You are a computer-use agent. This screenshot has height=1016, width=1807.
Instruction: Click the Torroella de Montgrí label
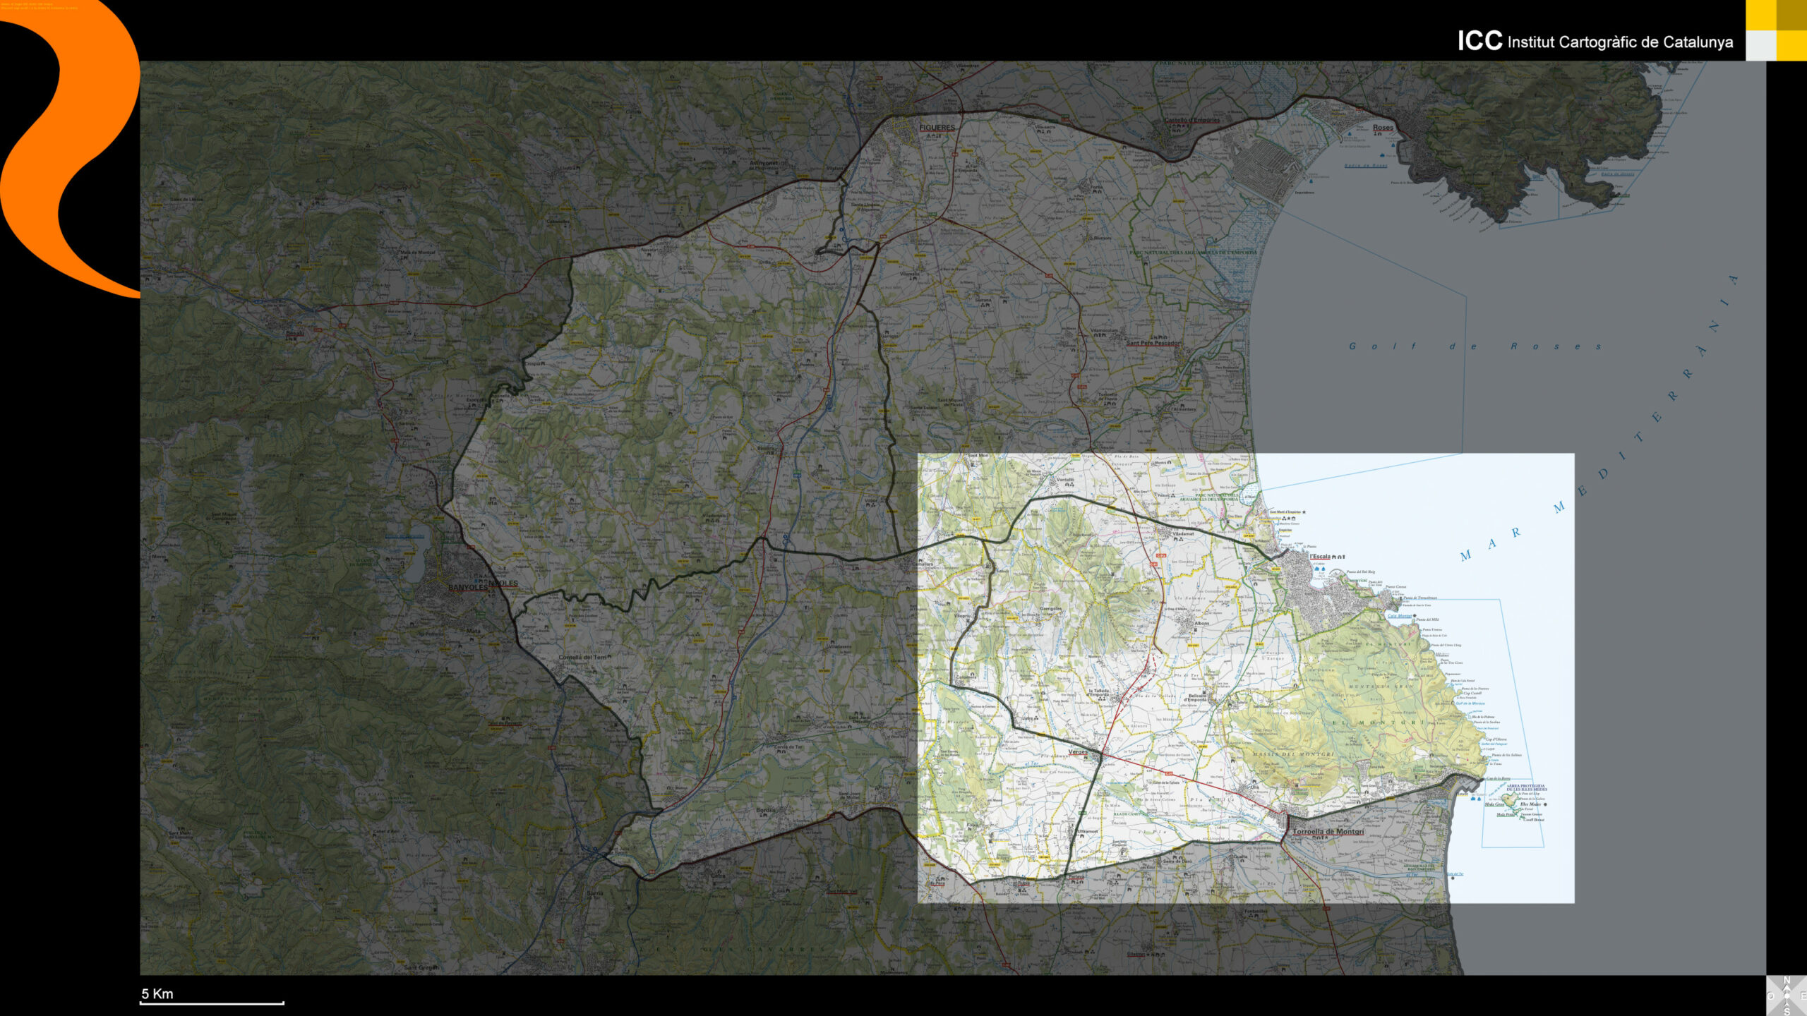(x=1328, y=831)
